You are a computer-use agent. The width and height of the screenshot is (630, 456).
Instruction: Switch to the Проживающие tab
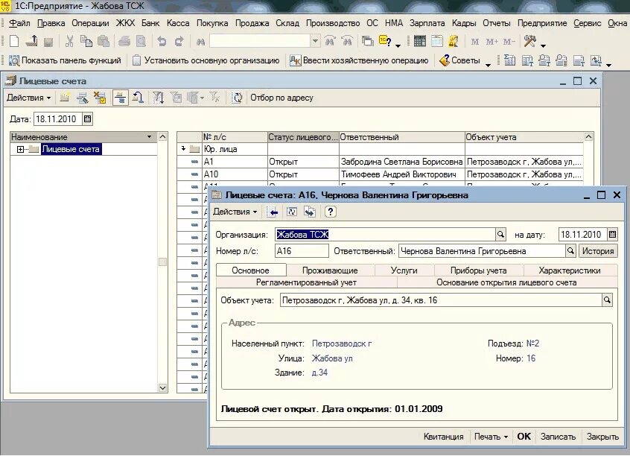point(330,270)
